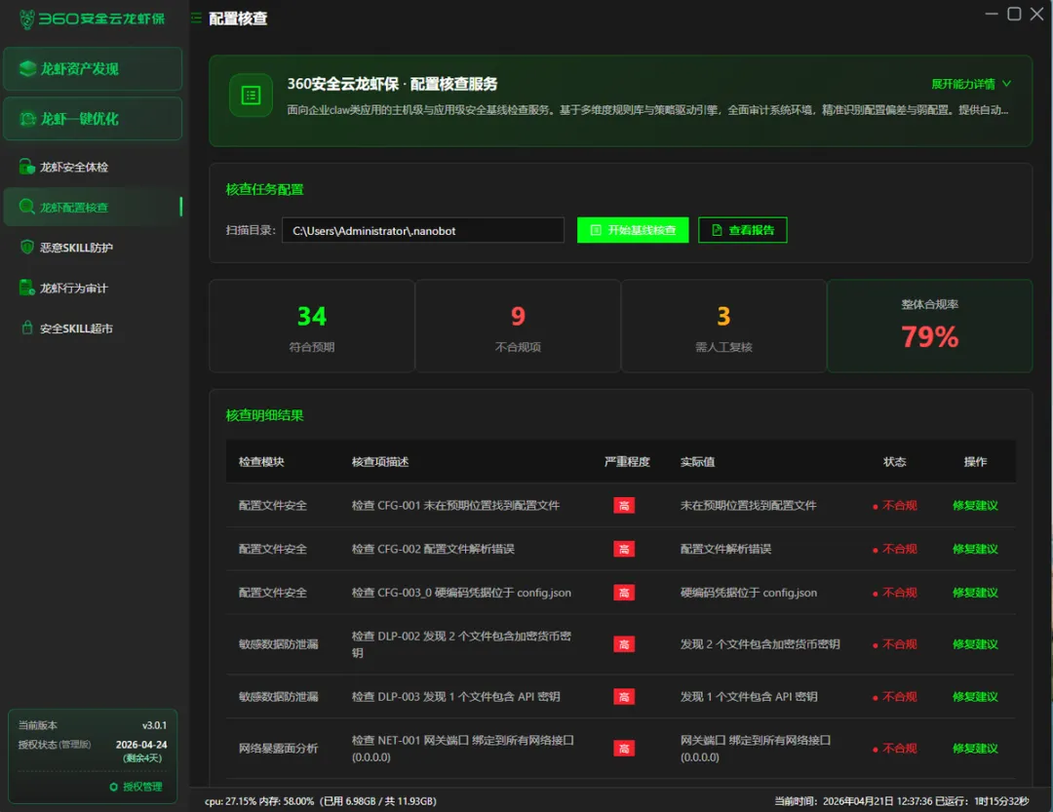The height and width of the screenshot is (812, 1053).
Task: Go to 龙虾安全体检 page
Action: point(93,168)
